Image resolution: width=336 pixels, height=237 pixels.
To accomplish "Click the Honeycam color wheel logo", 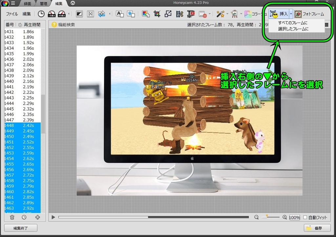I will point(5,3).
